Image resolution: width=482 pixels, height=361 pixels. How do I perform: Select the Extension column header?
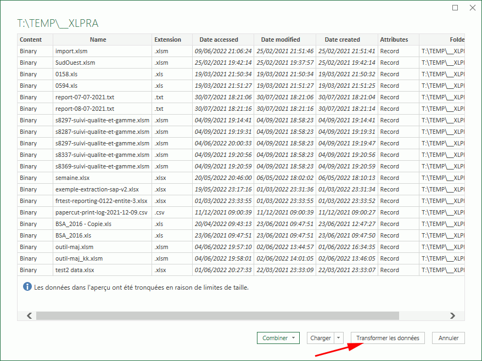click(167, 40)
